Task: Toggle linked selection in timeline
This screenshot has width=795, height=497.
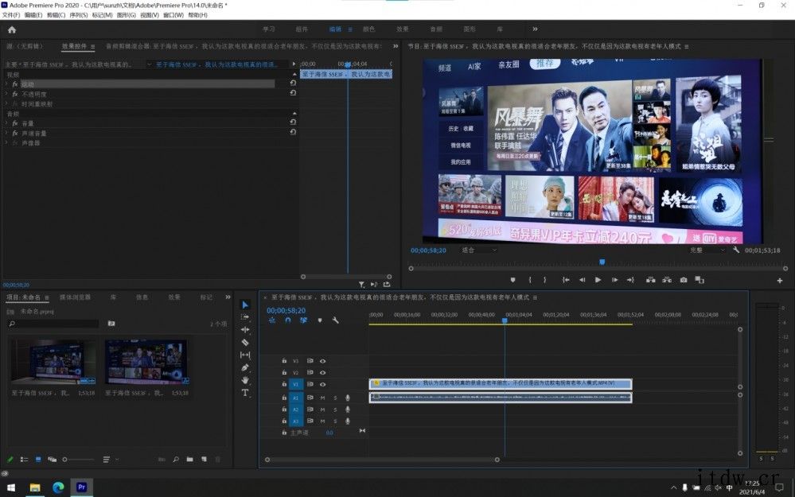Action: (304, 320)
